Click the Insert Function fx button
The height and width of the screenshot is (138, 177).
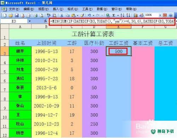[45, 21]
